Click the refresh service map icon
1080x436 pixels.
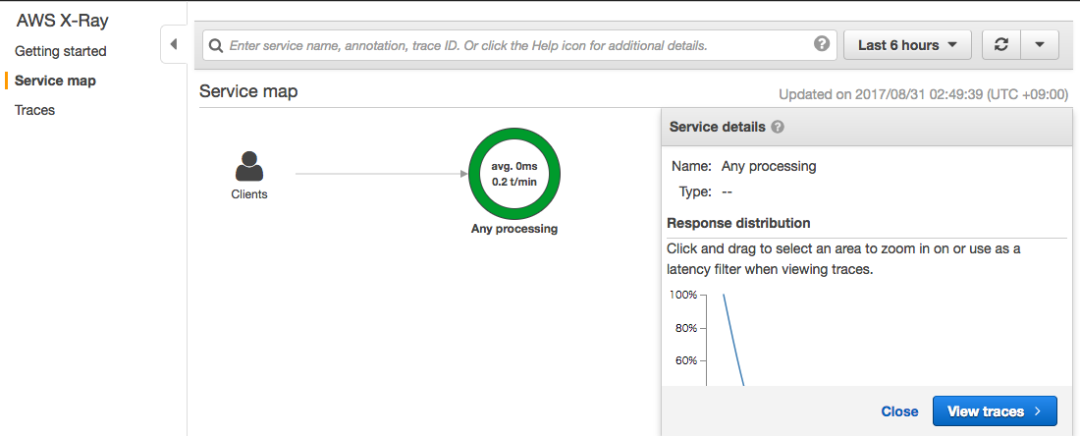tap(1001, 45)
